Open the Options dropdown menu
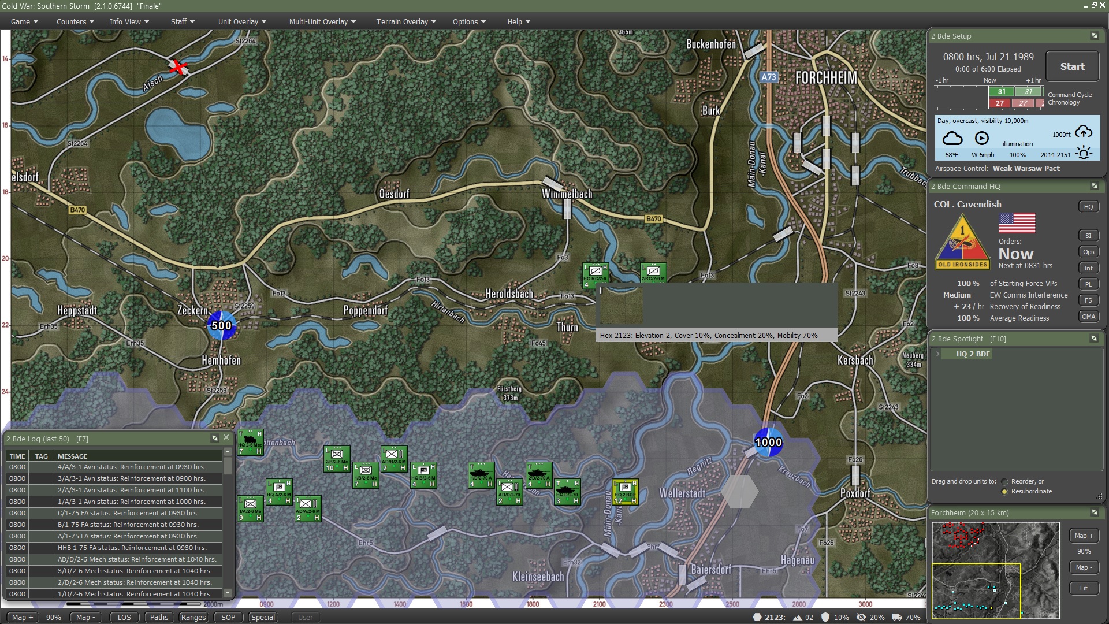Viewport: 1109px width, 624px height. pyautogui.click(x=469, y=21)
